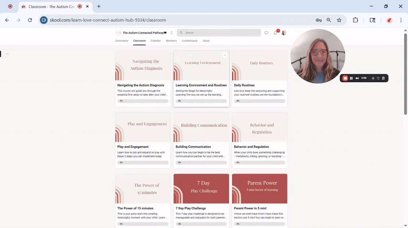Pause the screen recording

[351, 78]
